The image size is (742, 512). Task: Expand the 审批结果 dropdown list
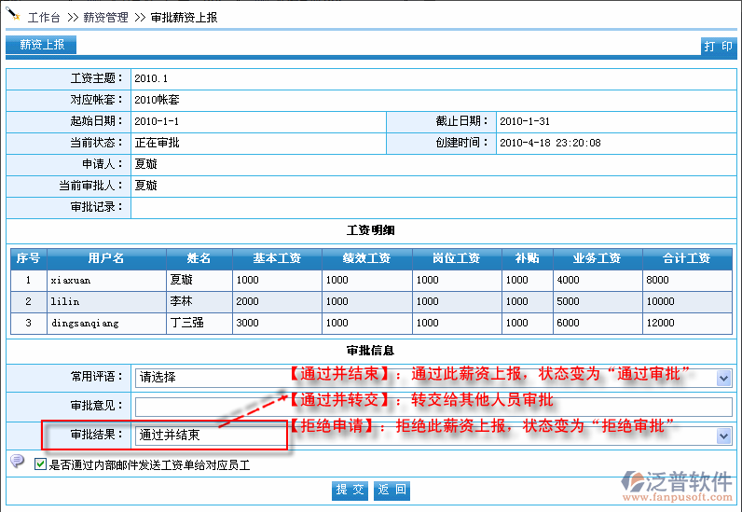click(723, 436)
